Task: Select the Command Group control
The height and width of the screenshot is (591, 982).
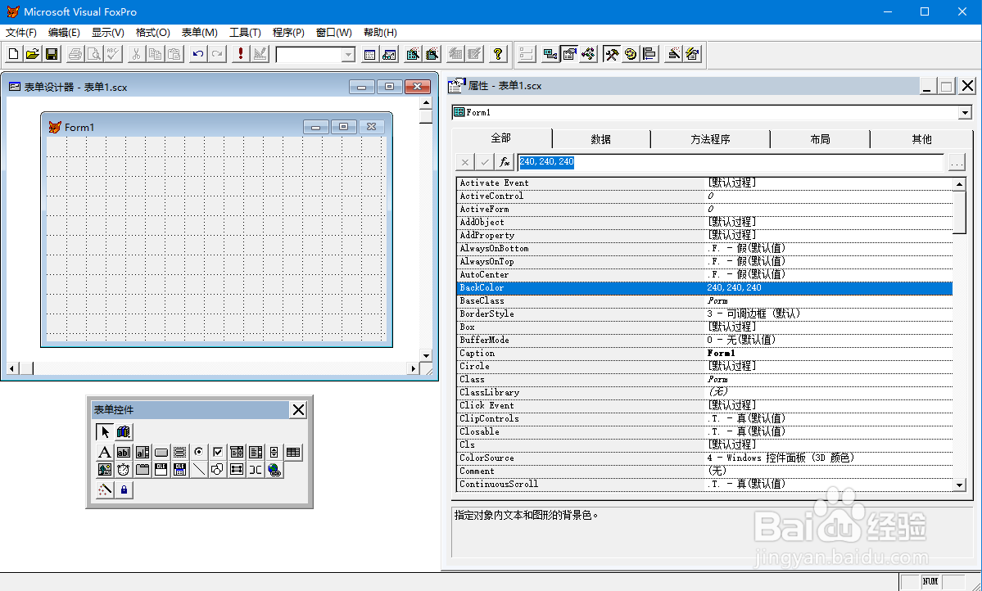Action: pyautogui.click(x=179, y=452)
